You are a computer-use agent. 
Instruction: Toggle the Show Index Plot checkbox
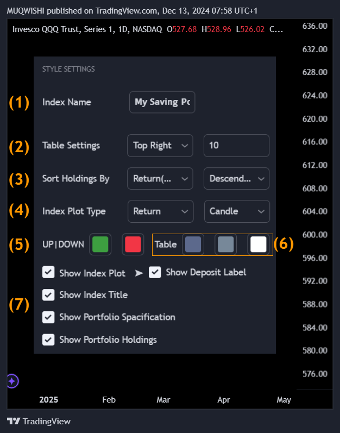click(x=48, y=272)
